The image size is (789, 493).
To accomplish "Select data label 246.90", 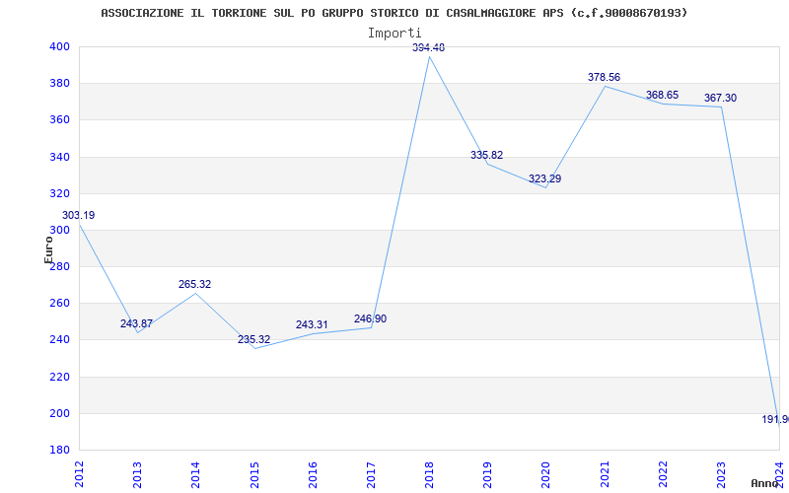I will pos(371,318).
